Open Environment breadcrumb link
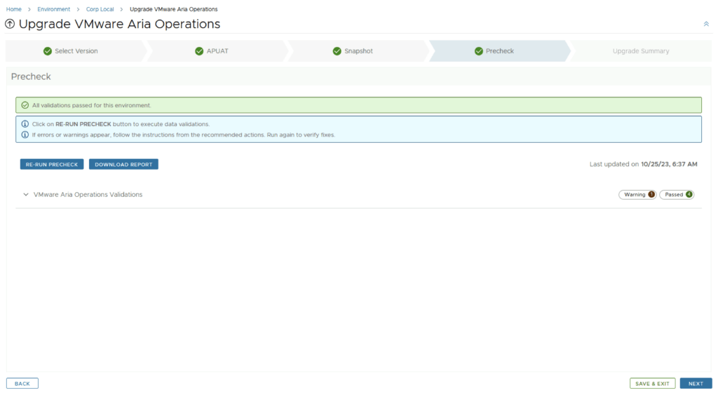Image resolution: width=718 pixels, height=398 pixels. (x=53, y=9)
